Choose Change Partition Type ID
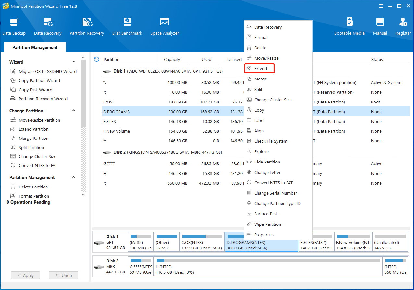 click(x=278, y=203)
